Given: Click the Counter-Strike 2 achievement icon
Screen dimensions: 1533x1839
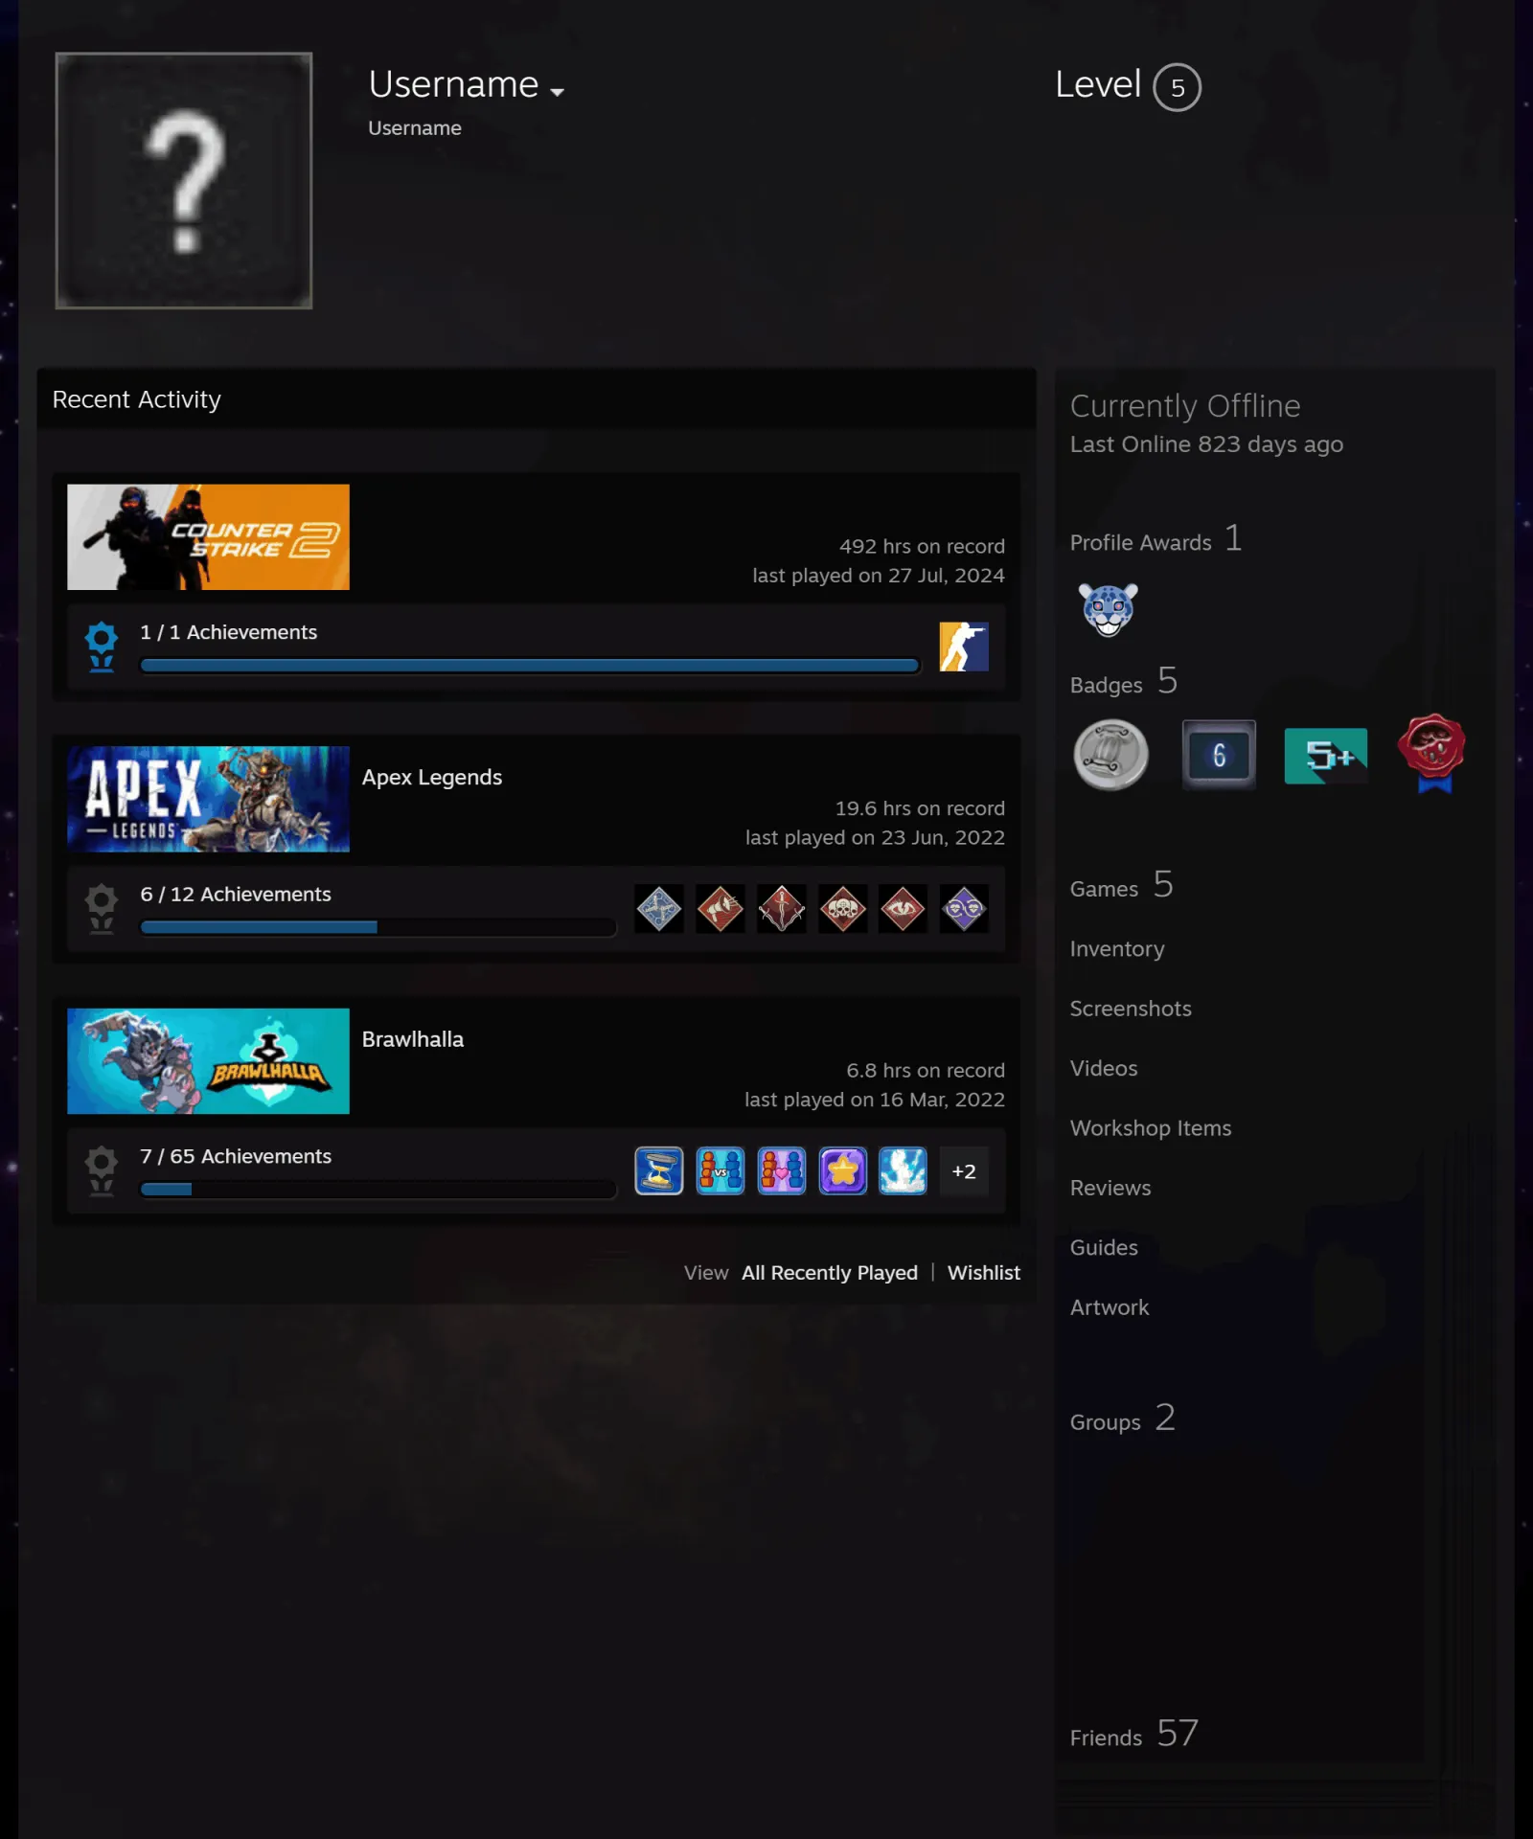Looking at the screenshot, I should tap(964, 647).
